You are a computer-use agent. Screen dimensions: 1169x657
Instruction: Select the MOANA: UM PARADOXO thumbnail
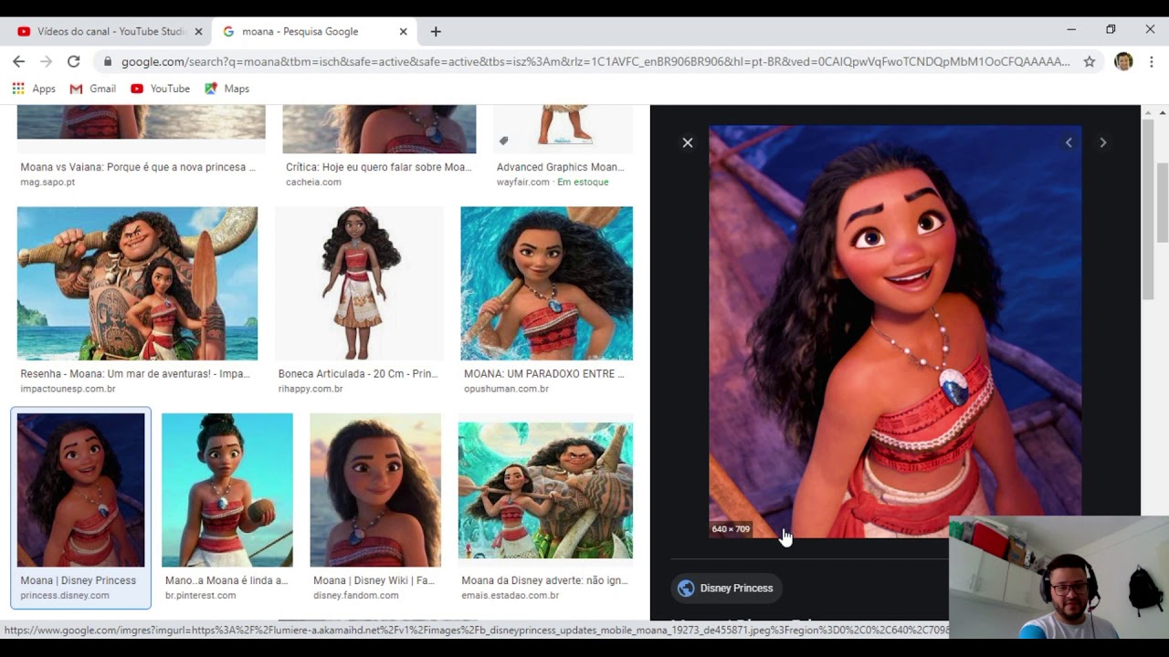pos(546,284)
